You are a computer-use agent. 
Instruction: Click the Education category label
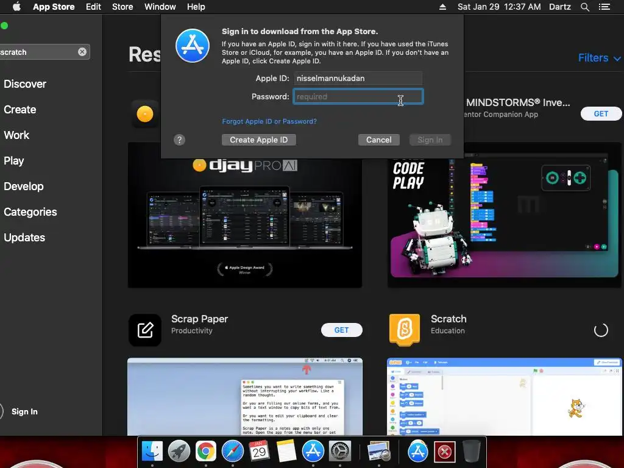tap(448, 331)
